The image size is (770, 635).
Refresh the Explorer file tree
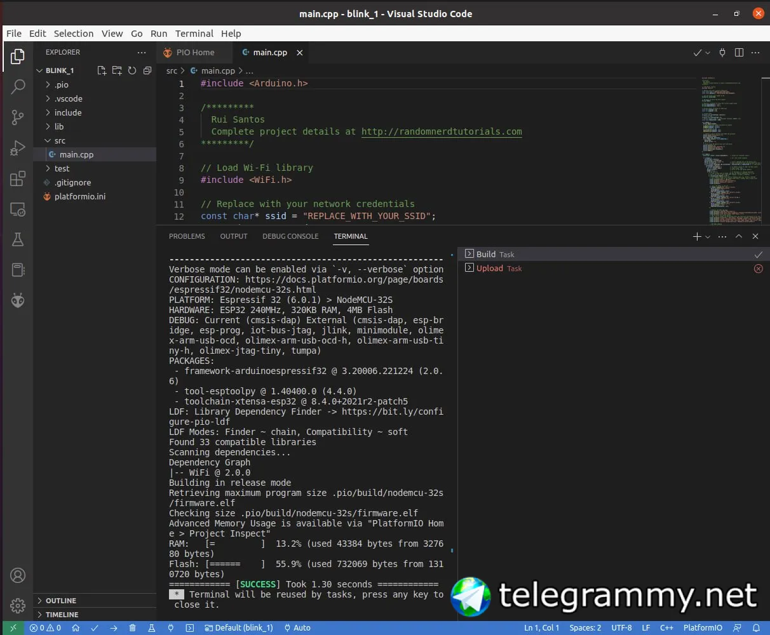pyautogui.click(x=132, y=70)
